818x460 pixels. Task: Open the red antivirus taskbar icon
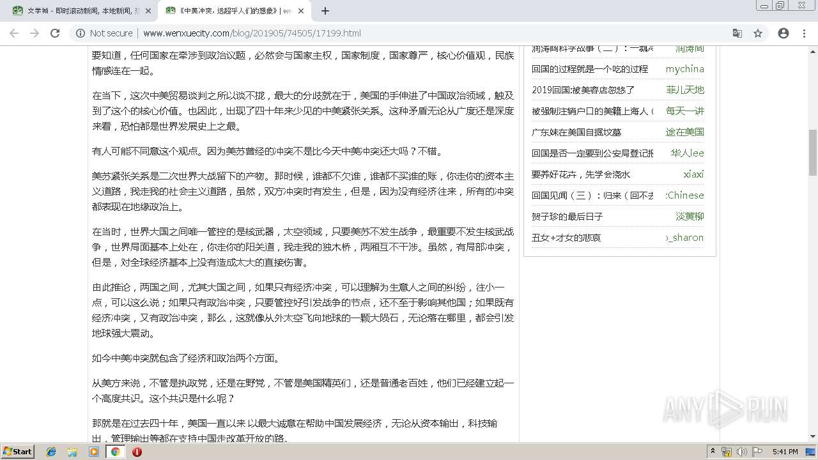(x=137, y=452)
